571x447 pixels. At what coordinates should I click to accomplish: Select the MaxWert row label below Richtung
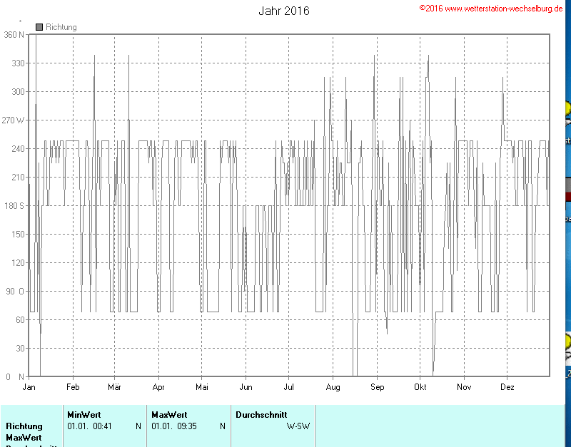tap(24, 437)
